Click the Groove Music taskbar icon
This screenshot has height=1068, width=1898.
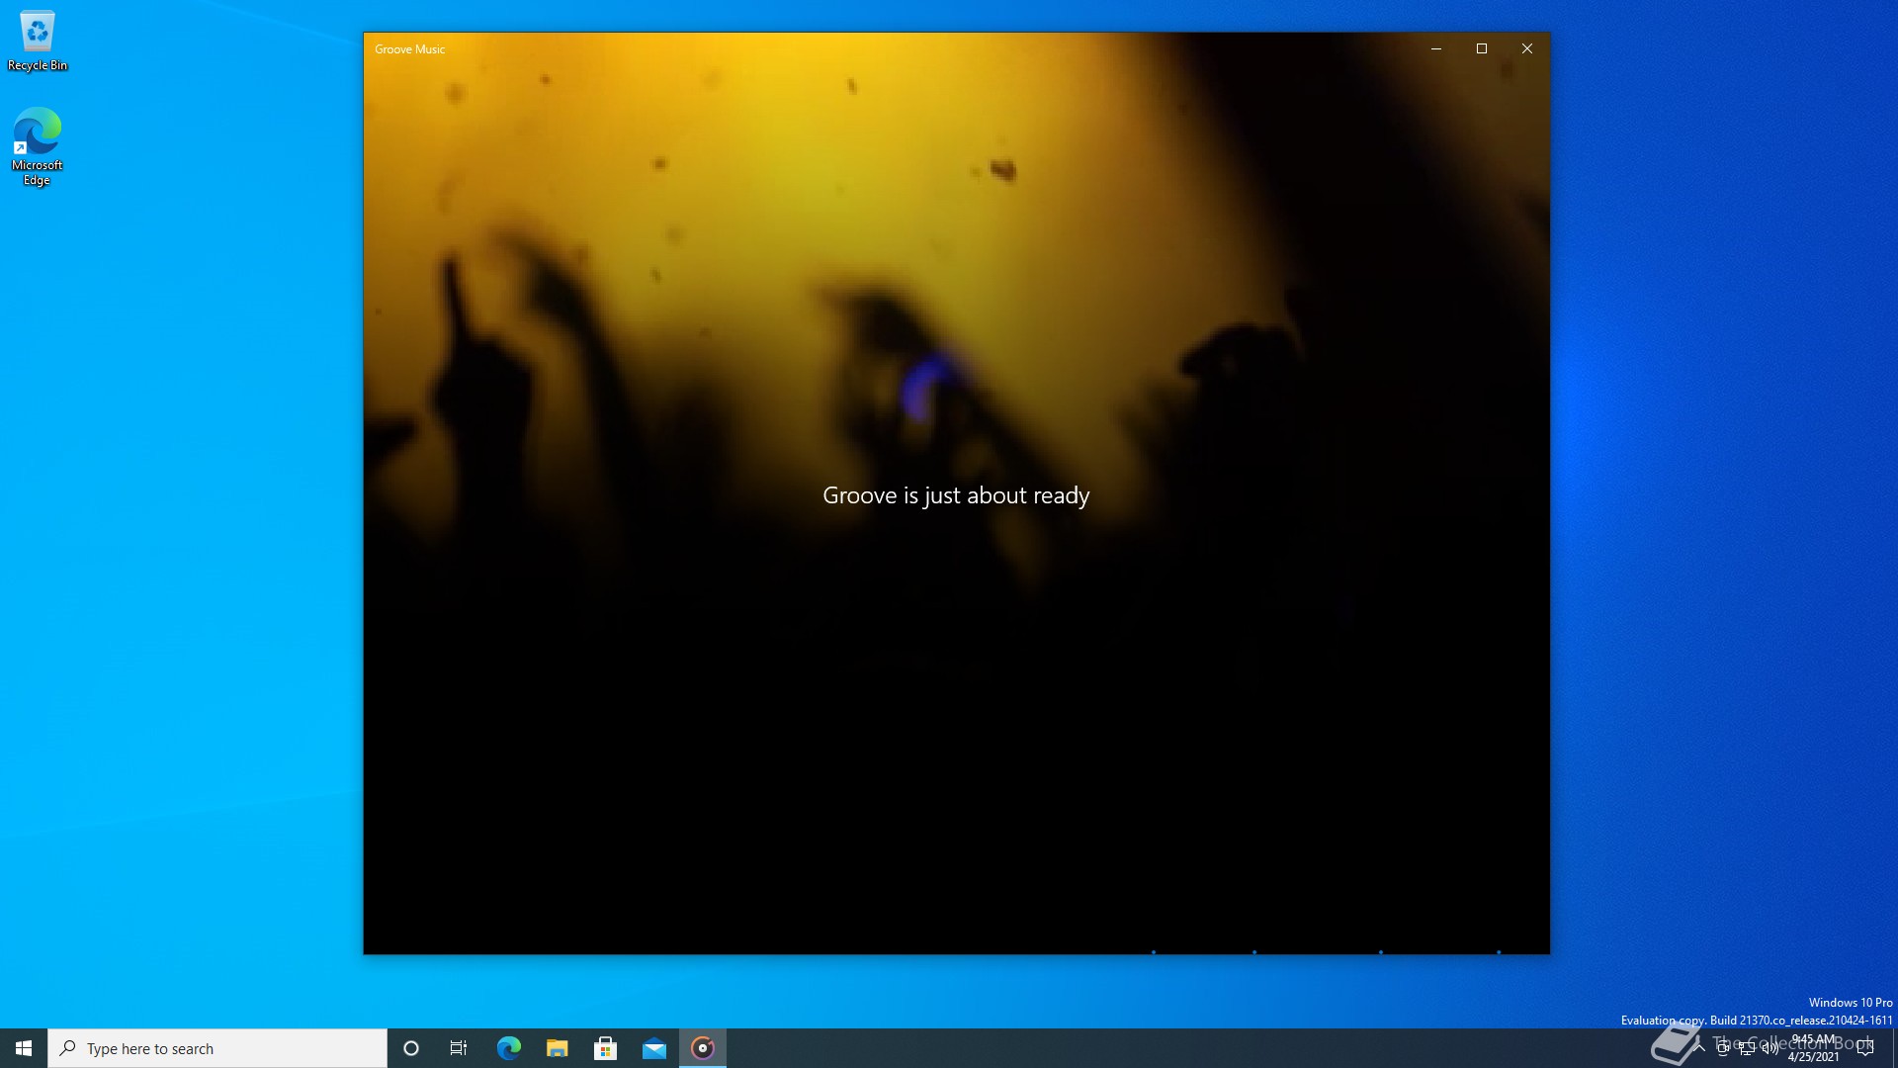point(703,1048)
